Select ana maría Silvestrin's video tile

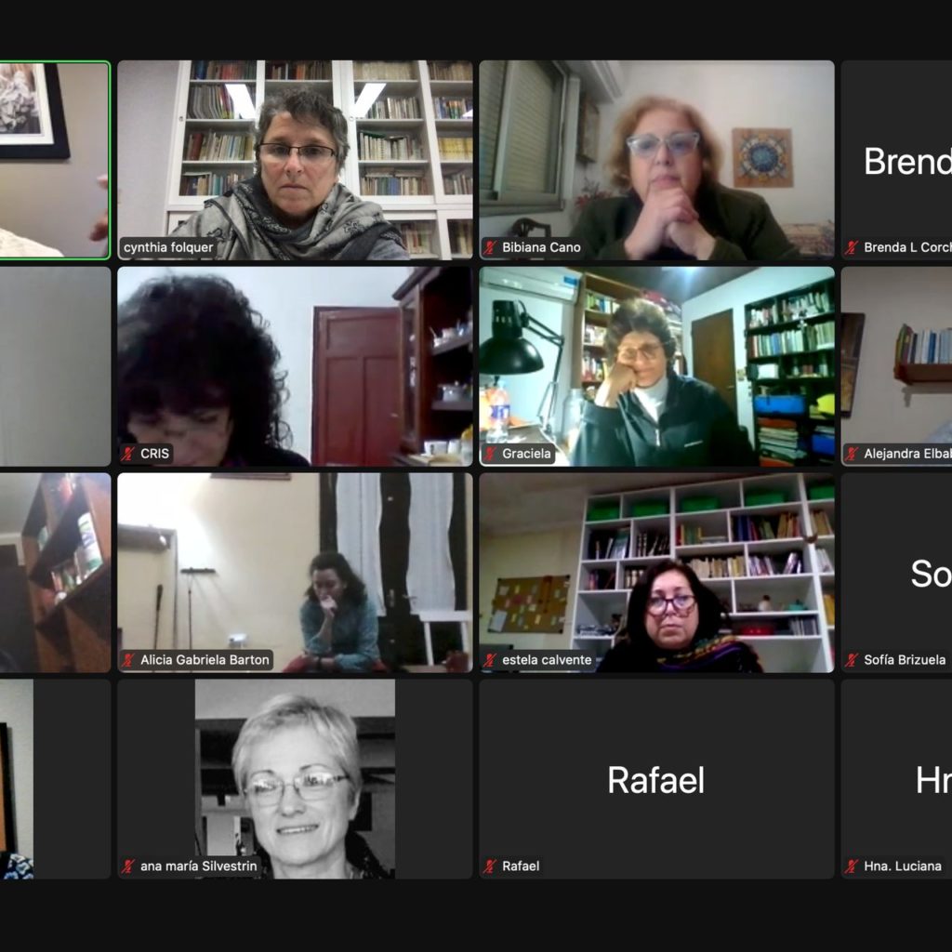295,779
